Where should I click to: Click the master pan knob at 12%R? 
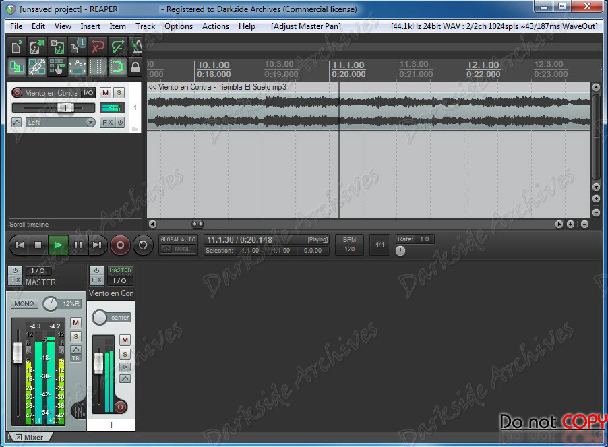51,304
